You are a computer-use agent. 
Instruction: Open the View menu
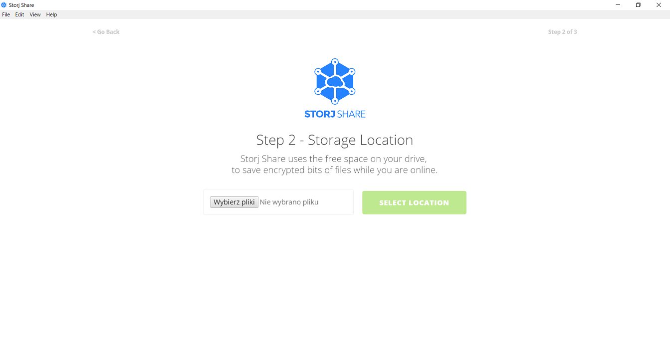click(x=35, y=14)
